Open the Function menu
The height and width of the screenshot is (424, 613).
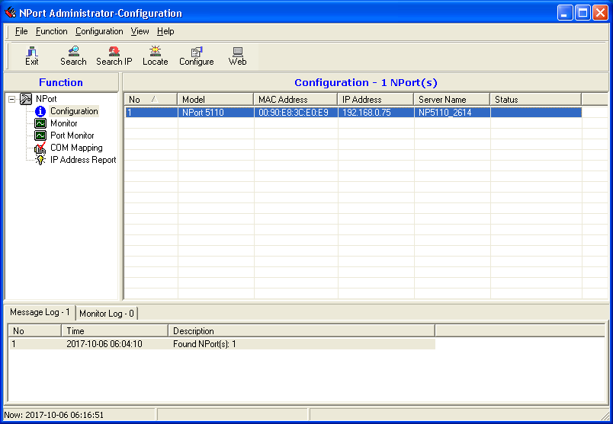pos(52,31)
